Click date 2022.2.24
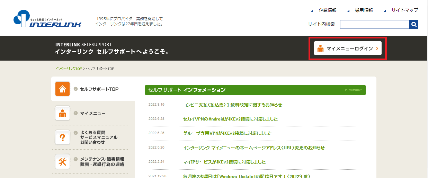The width and height of the screenshot is (428, 178). click(156, 162)
